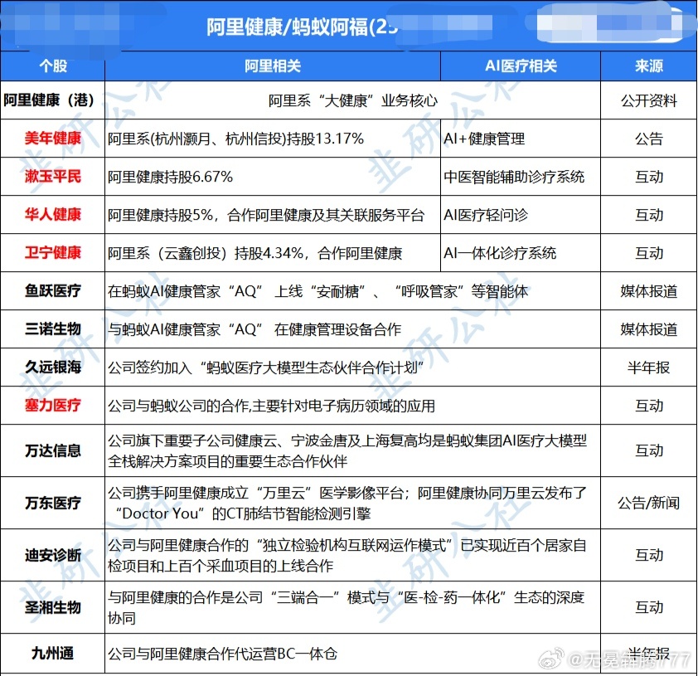Screen dimensions: 698x676
Task: Click '媒体报道' source in 三诺生物 row
Action: tap(648, 329)
